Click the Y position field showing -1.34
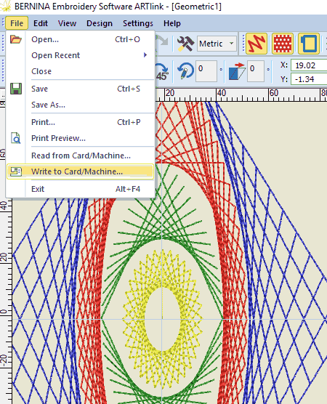The image size is (327, 404). (x=309, y=79)
